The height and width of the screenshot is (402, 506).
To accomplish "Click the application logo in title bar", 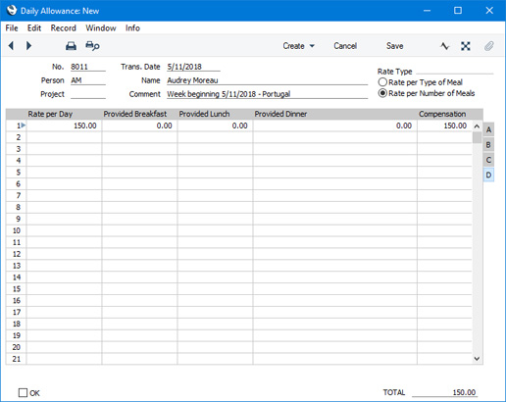I will point(12,10).
